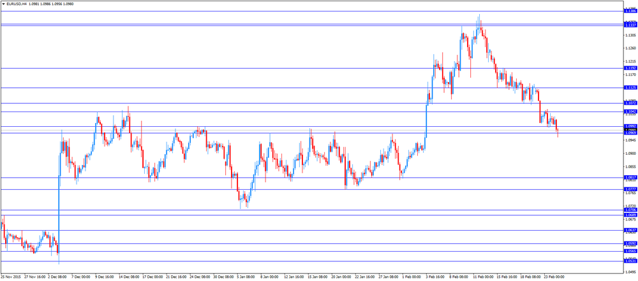
Task: Select the 1.1125 price level label
Action: tap(630, 87)
